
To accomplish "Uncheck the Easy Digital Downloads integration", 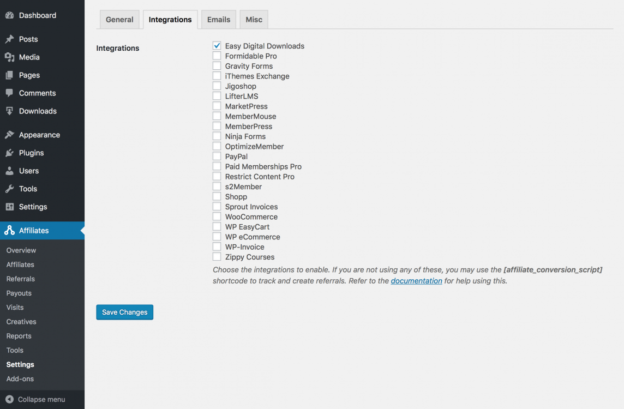I will pos(217,46).
